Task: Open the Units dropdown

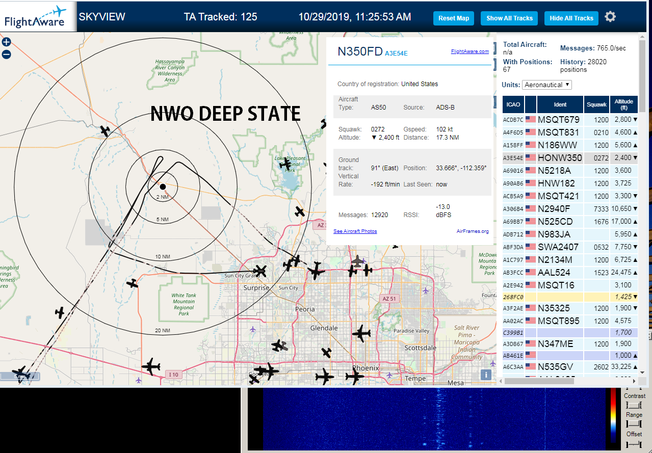Action: [547, 85]
